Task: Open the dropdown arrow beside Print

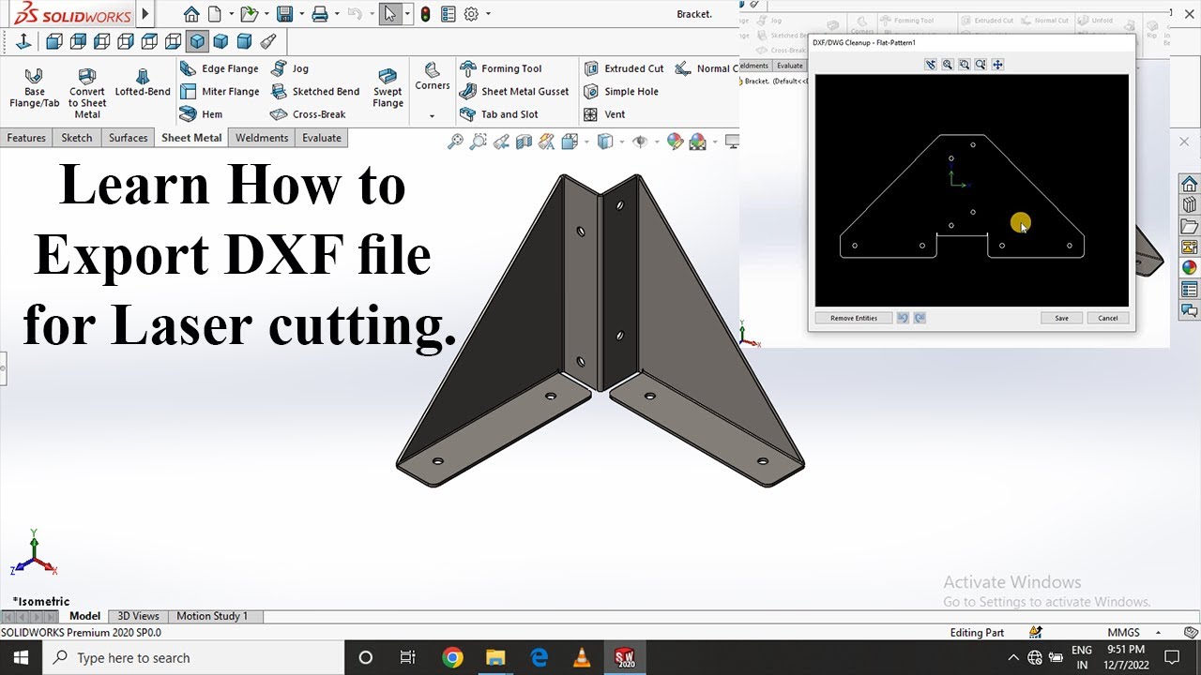Action: coord(337,14)
